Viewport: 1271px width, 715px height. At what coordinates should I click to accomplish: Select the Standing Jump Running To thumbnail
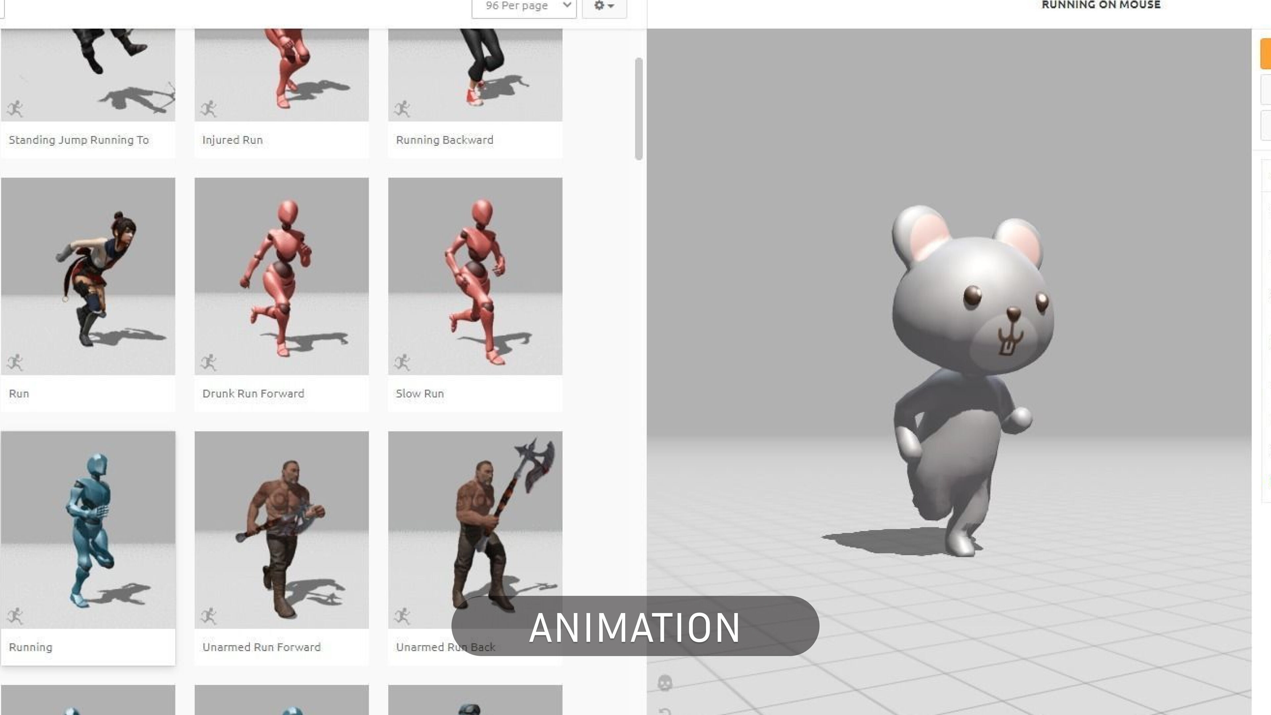pos(88,74)
